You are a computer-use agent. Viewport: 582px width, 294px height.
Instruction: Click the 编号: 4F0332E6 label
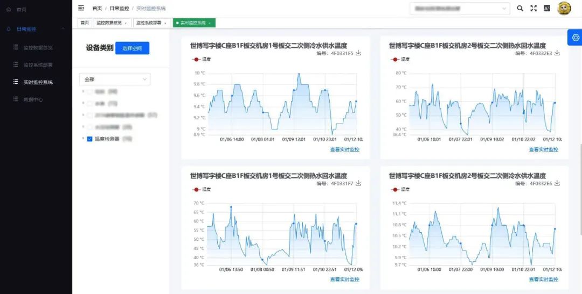click(533, 183)
